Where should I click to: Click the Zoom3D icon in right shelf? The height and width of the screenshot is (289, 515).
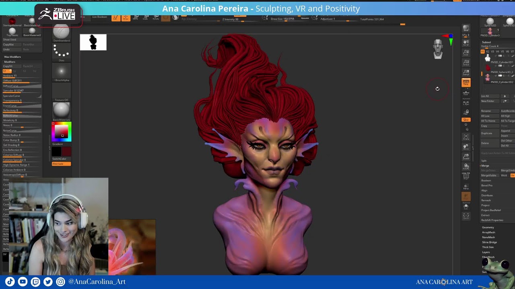(466, 157)
